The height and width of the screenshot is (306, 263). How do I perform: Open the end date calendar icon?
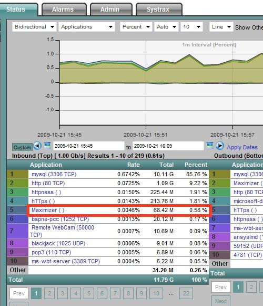[x=210, y=146]
